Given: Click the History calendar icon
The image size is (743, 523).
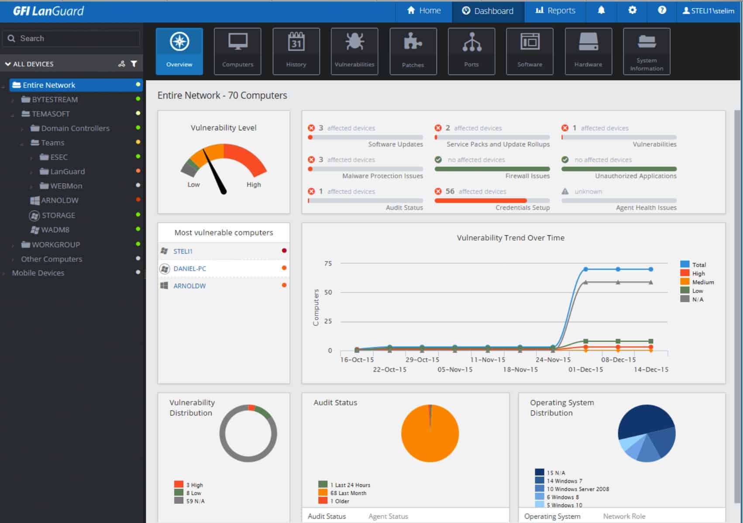Looking at the screenshot, I should (296, 51).
